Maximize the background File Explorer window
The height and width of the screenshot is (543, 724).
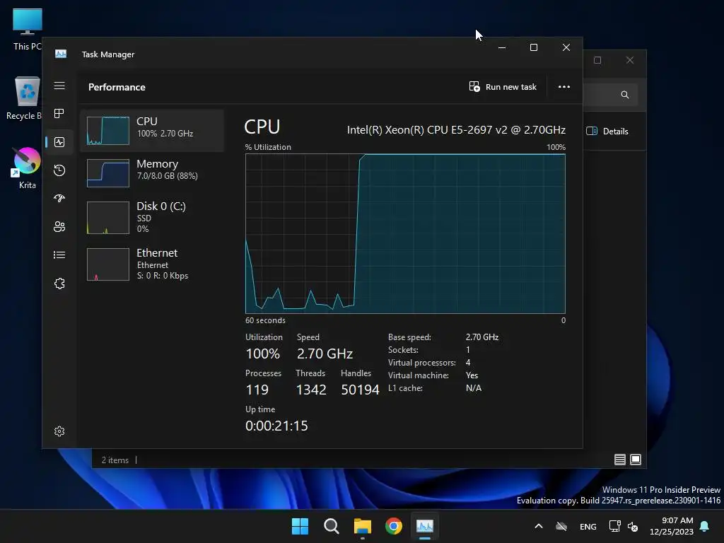click(x=597, y=60)
